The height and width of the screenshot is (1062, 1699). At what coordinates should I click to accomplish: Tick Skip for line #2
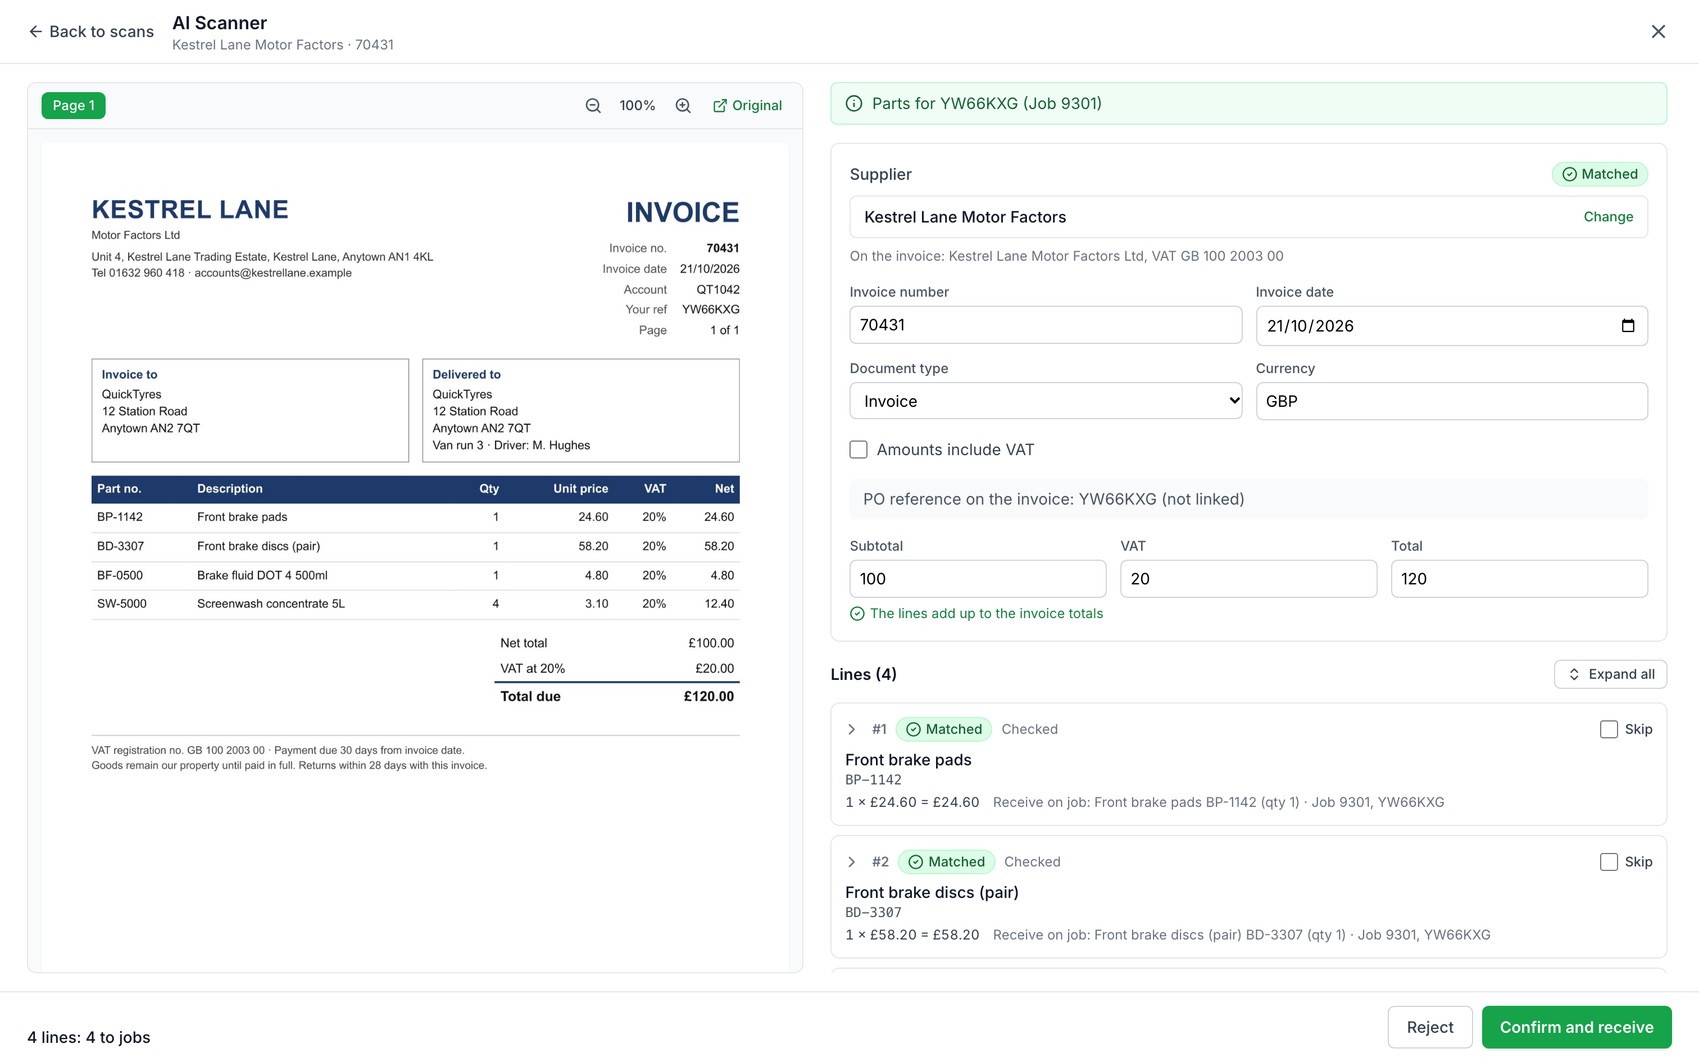click(1609, 862)
